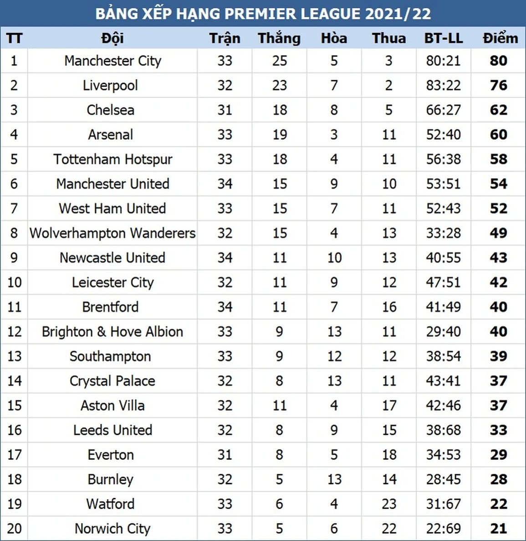The width and height of the screenshot is (526, 541).
Task: Click the Wolverhampton Wanderers team name
Action: click(112, 233)
